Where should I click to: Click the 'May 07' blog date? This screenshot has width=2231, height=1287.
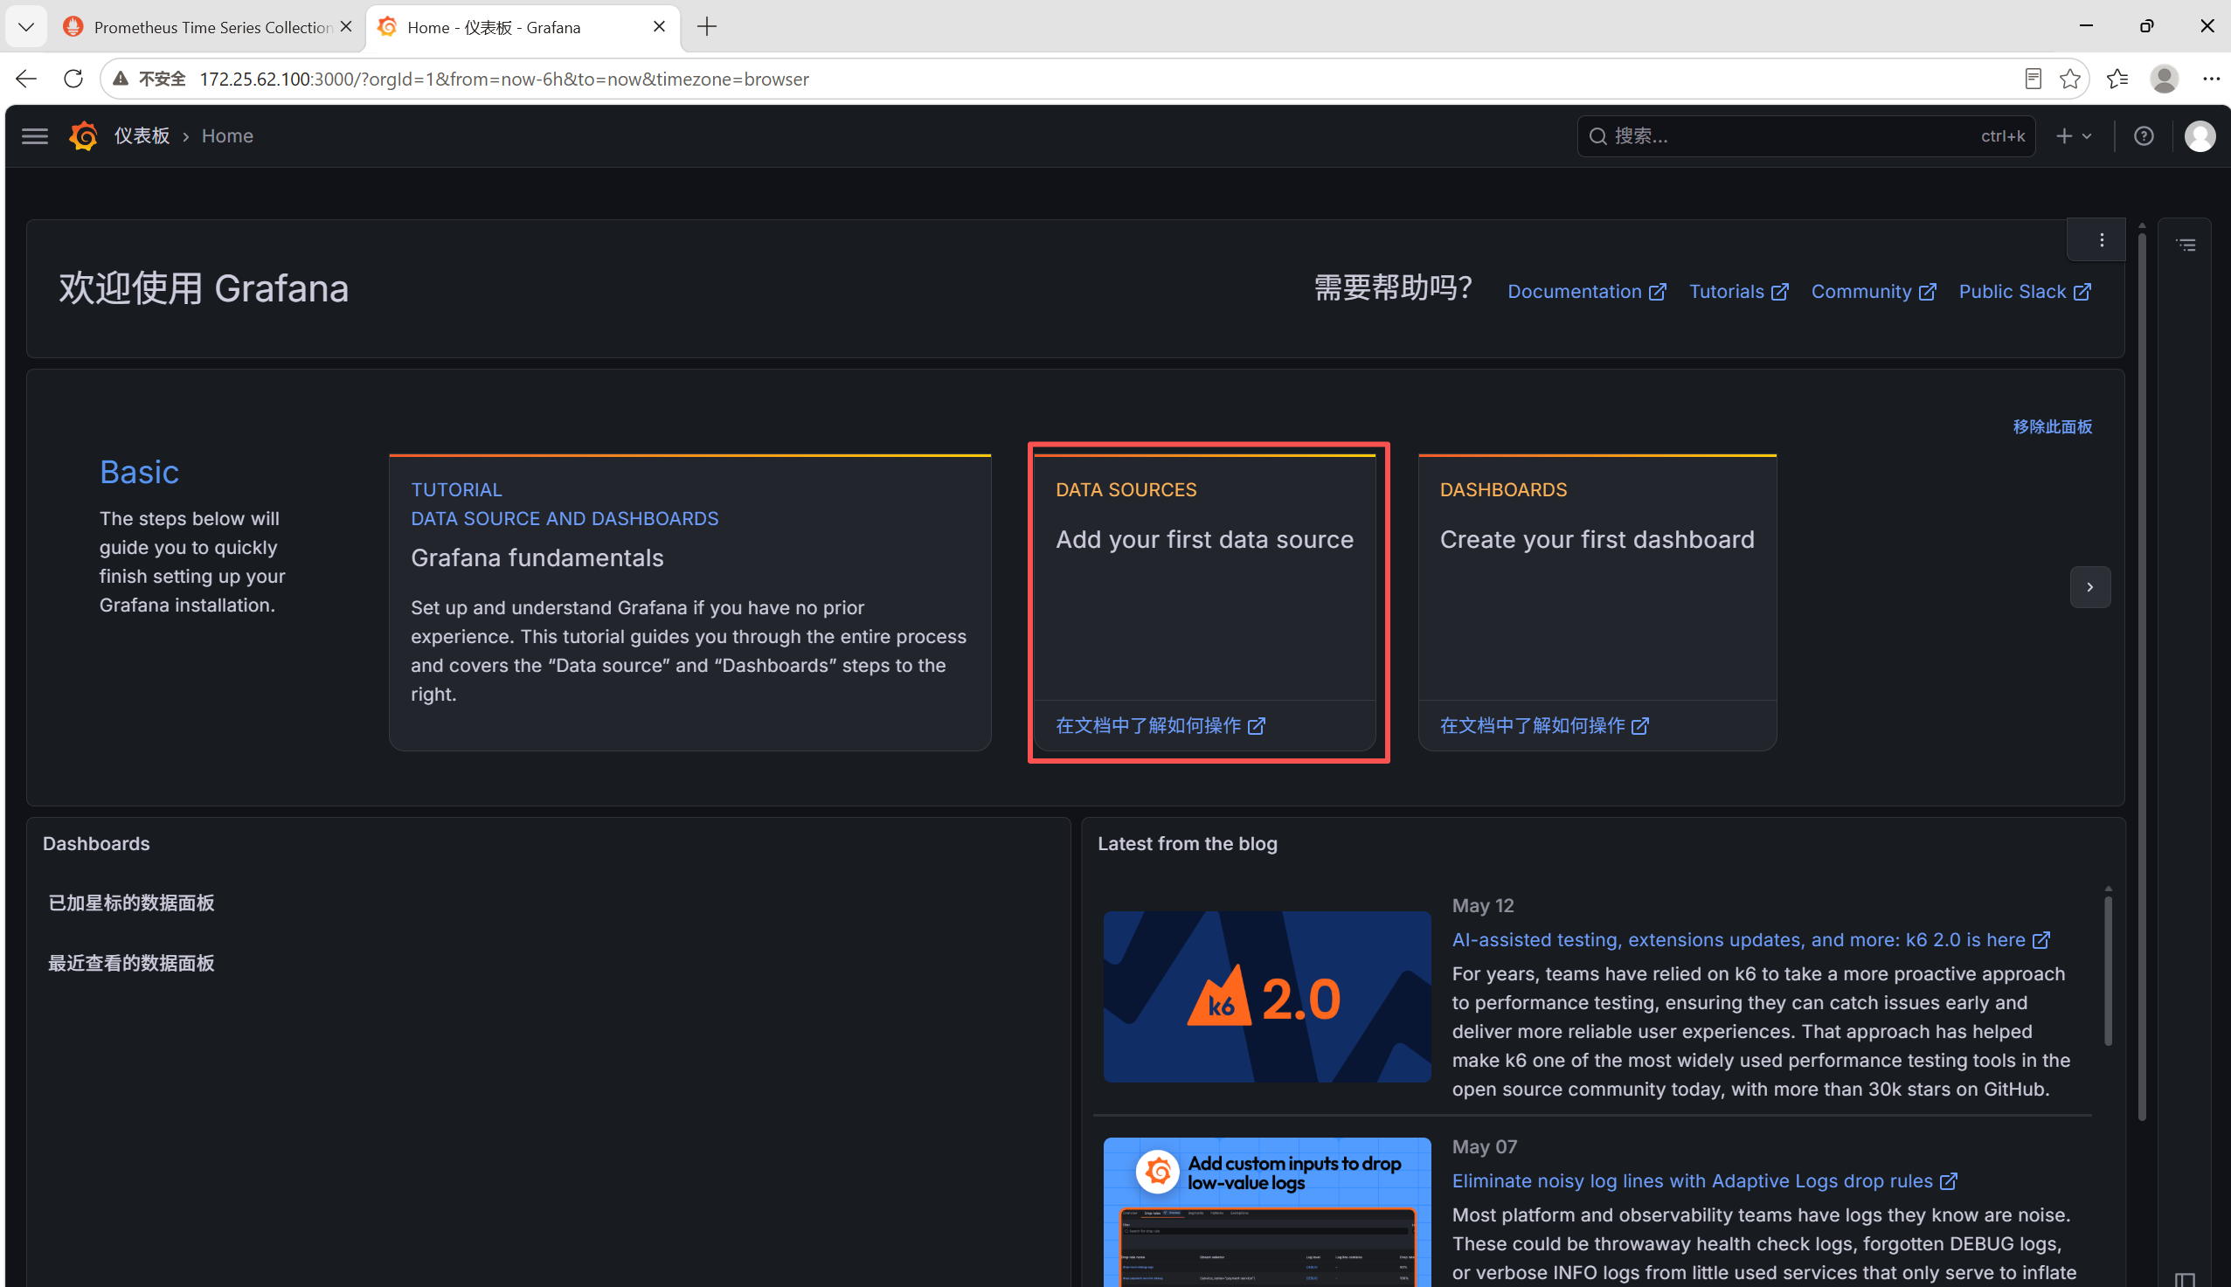pyautogui.click(x=1484, y=1146)
